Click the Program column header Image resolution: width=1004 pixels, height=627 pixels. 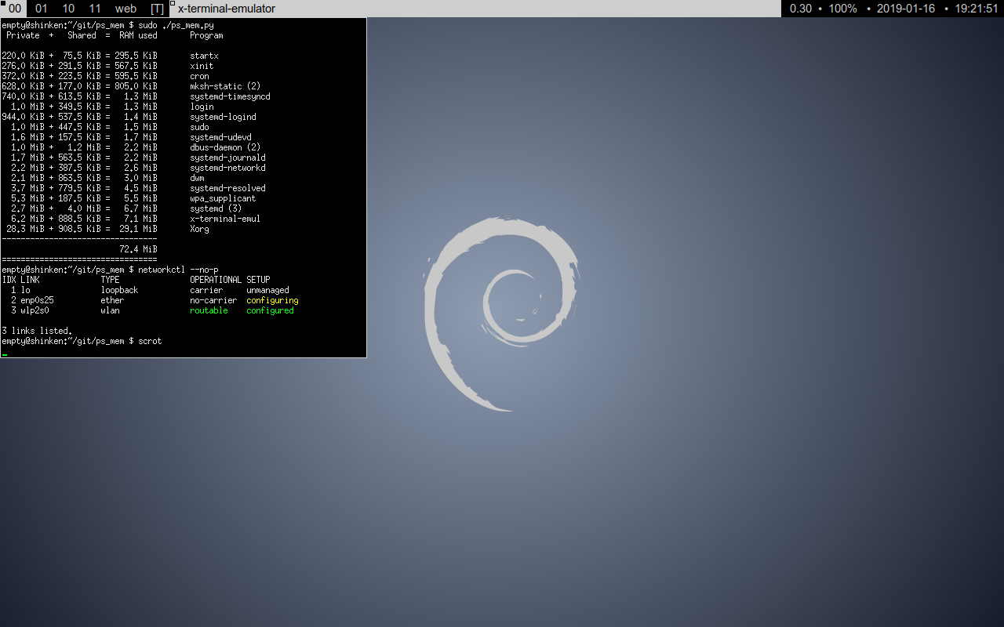206,35
